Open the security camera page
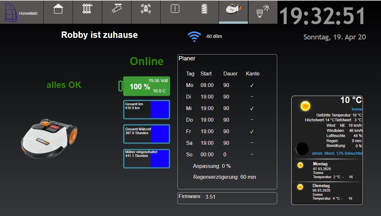The height and width of the screenshot is (216, 381). [x=117, y=8]
